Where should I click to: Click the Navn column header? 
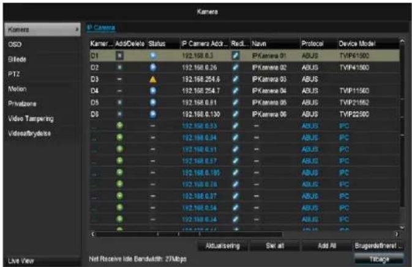[259, 43]
